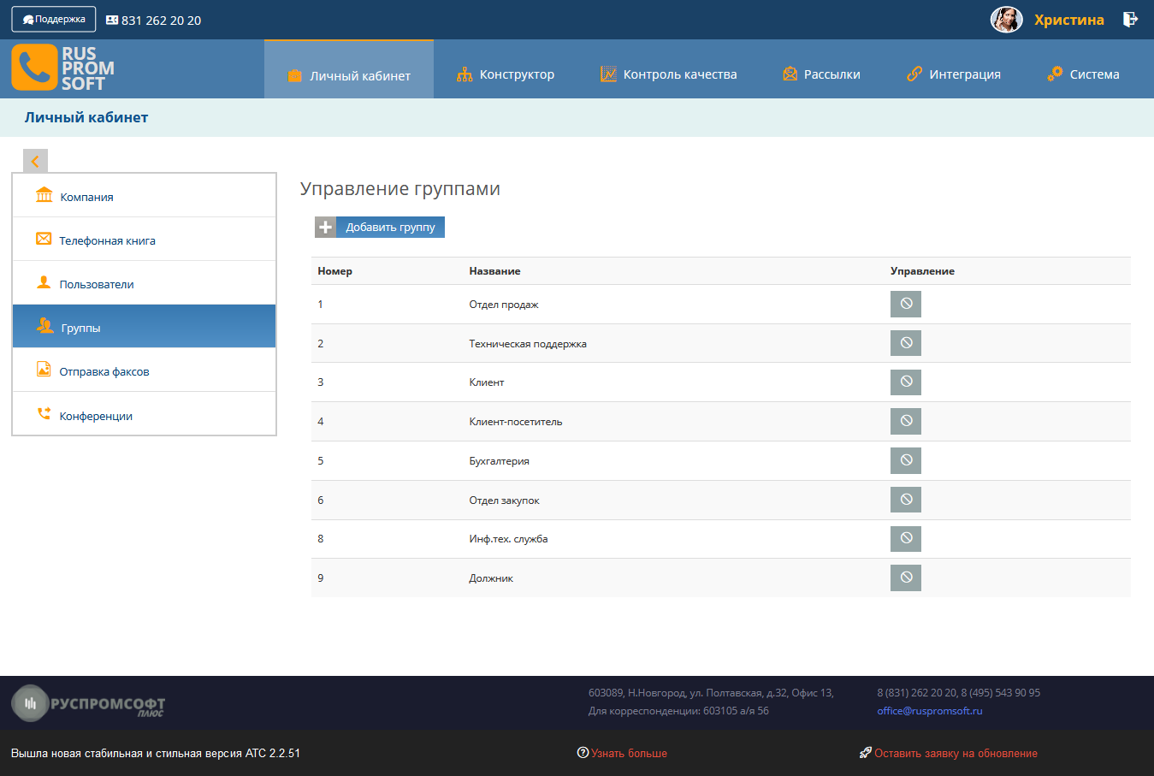Switch to the Контроль качества tab
The image size is (1154, 776).
click(x=668, y=74)
